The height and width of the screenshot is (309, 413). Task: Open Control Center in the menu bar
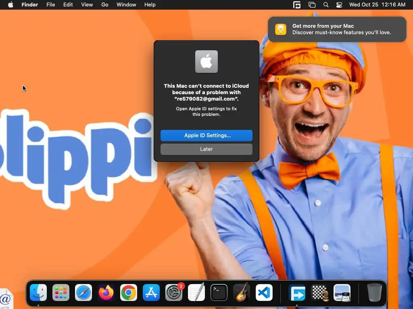pos(339,5)
